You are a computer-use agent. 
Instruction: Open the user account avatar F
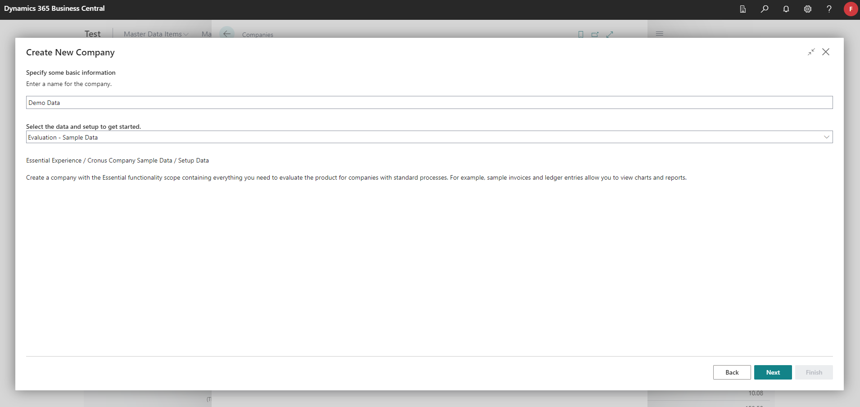(851, 9)
